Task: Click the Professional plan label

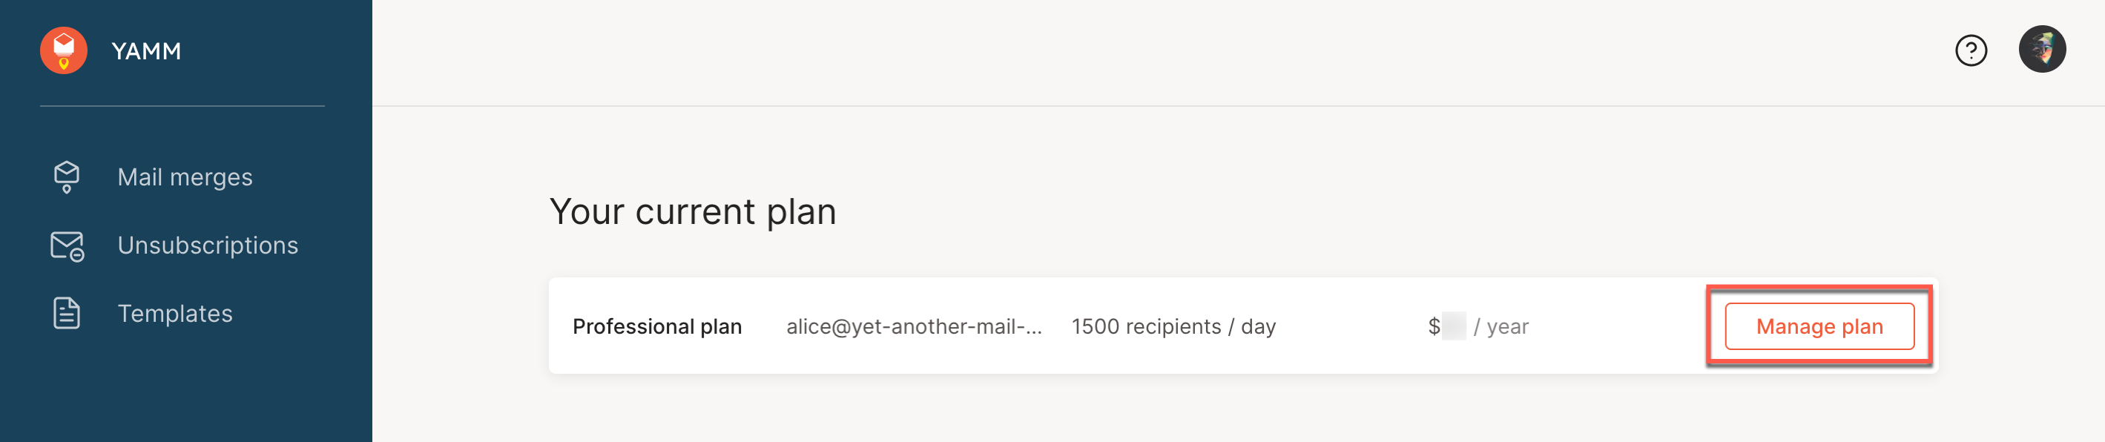Action: pyautogui.click(x=657, y=327)
